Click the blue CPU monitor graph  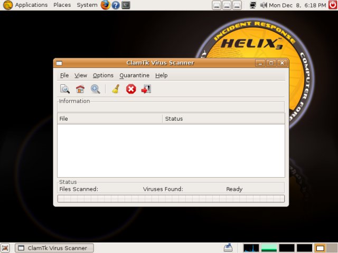click(251, 248)
